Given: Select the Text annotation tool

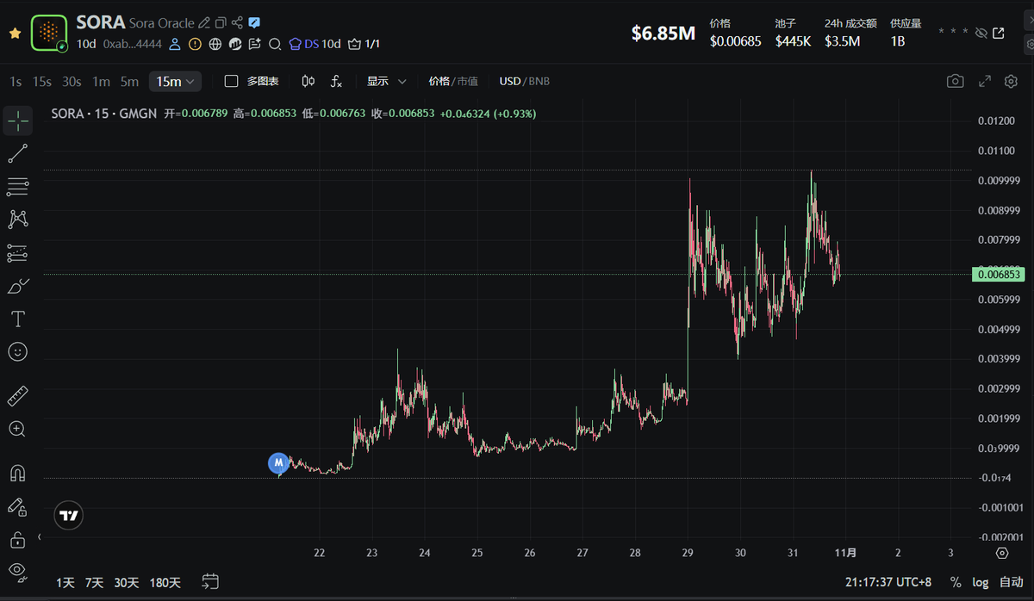Looking at the screenshot, I should [x=18, y=319].
